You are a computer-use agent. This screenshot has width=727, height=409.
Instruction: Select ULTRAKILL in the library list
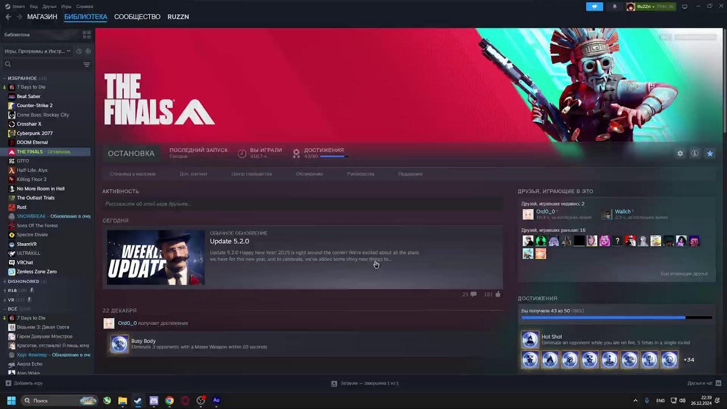28,253
